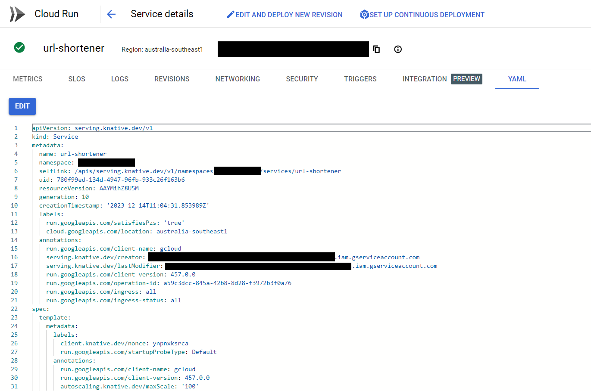Click the 'name: url-shortener' line
591x391 pixels.
pos(73,154)
